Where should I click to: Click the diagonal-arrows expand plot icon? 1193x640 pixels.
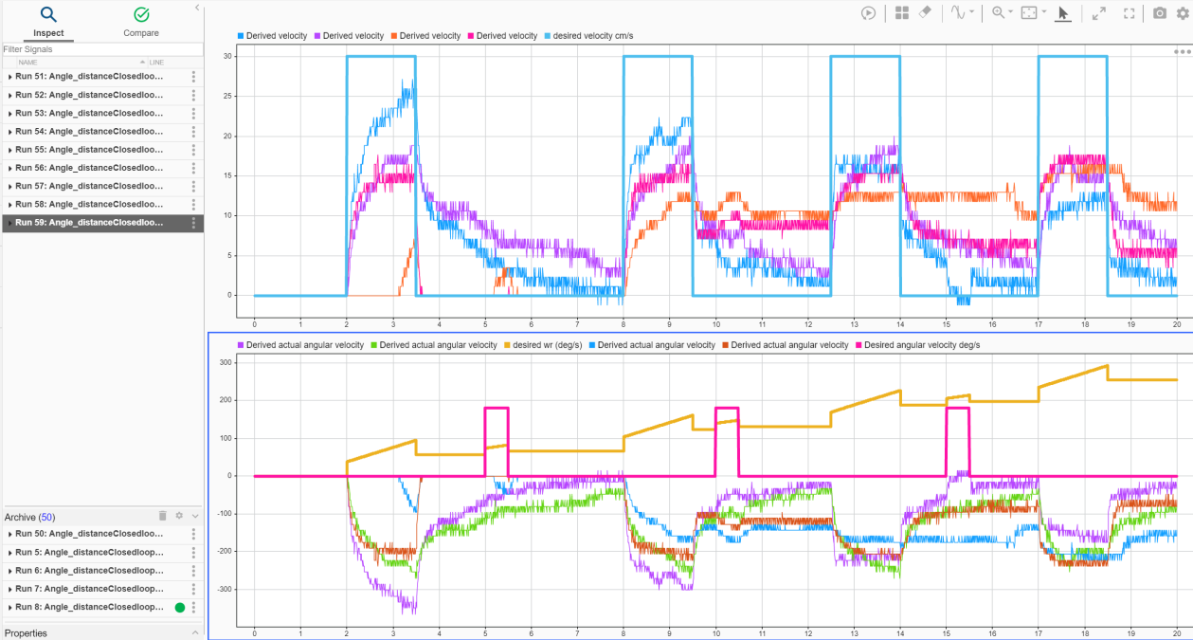(1098, 13)
